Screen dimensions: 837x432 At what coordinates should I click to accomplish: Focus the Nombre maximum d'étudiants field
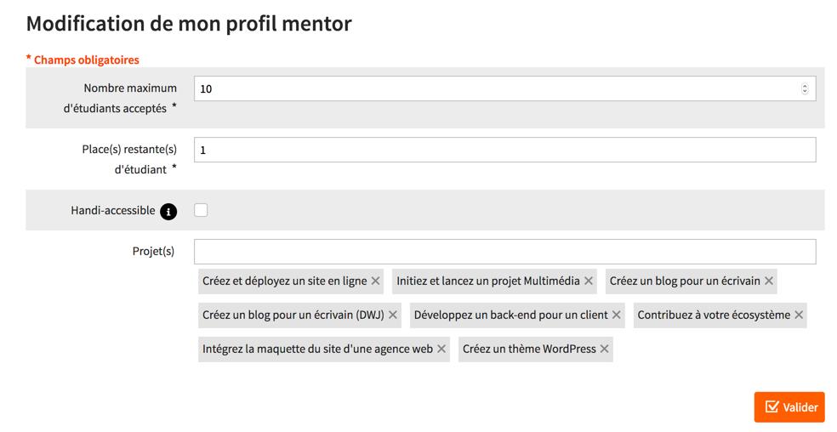pos(505,88)
